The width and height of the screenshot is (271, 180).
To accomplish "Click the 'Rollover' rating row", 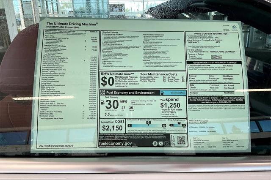I will tap(212, 93).
